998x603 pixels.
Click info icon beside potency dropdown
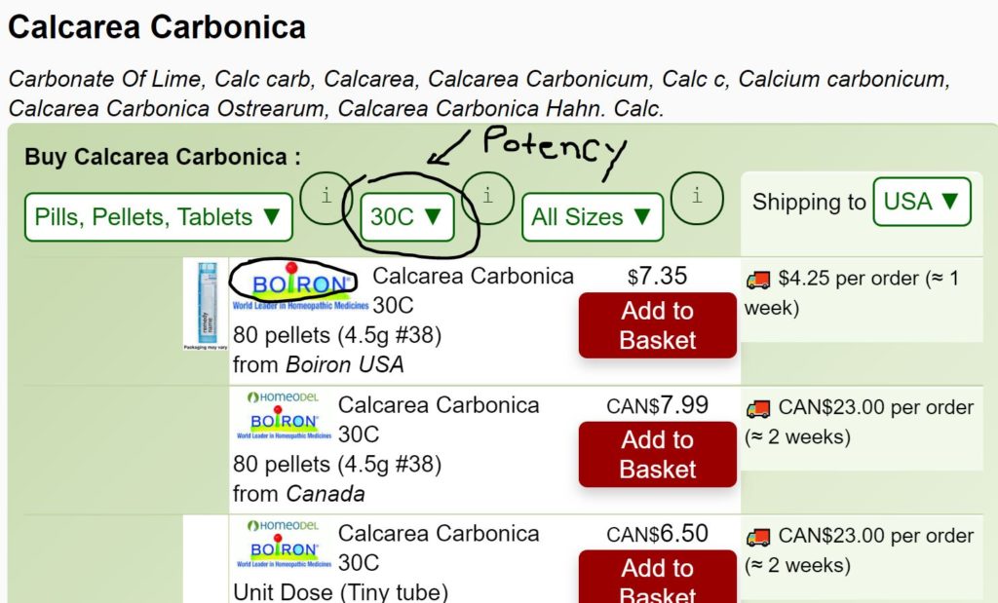coord(487,196)
